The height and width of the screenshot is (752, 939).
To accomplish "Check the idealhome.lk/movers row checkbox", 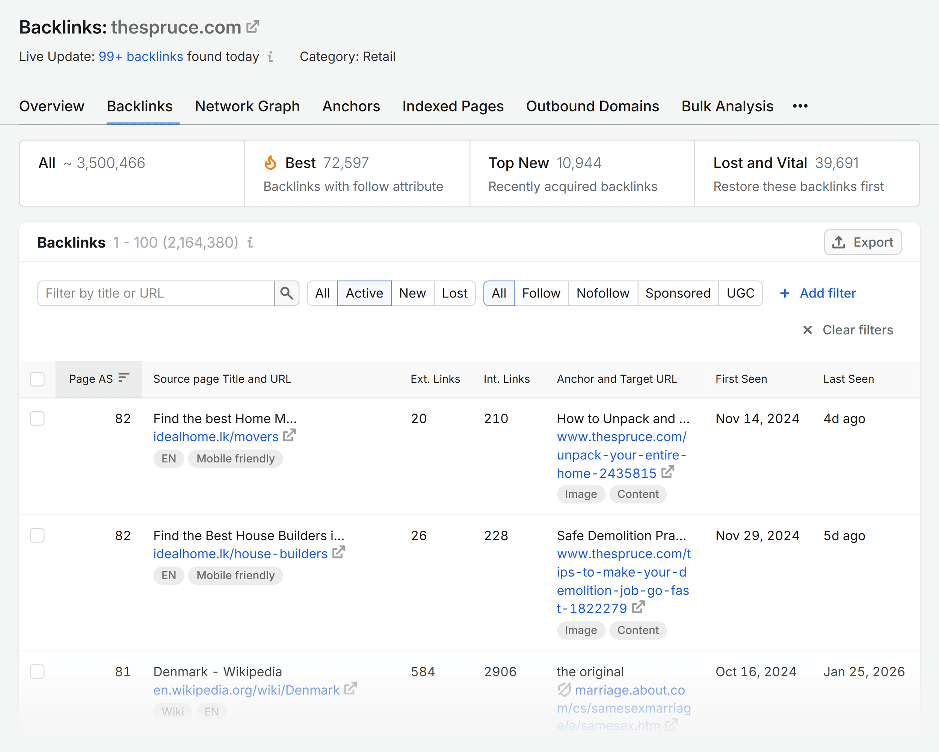I will (x=37, y=418).
